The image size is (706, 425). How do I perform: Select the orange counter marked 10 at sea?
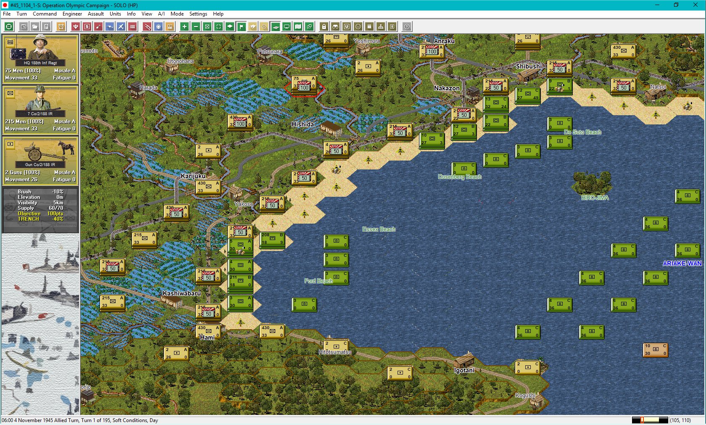pyautogui.click(x=656, y=350)
